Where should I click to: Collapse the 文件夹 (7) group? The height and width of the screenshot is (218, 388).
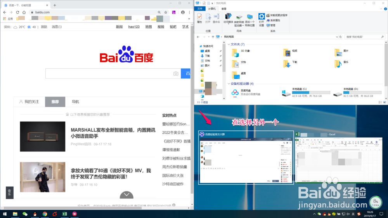229,45
